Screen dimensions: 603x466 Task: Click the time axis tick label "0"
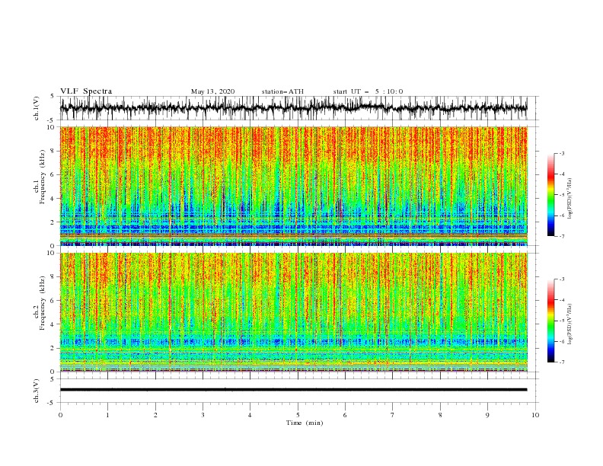point(60,415)
